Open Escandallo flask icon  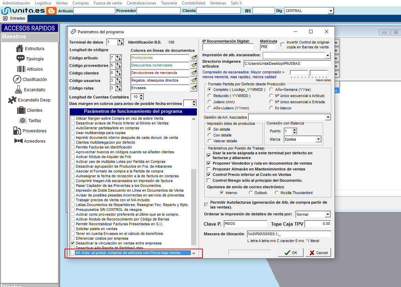pos(18,89)
